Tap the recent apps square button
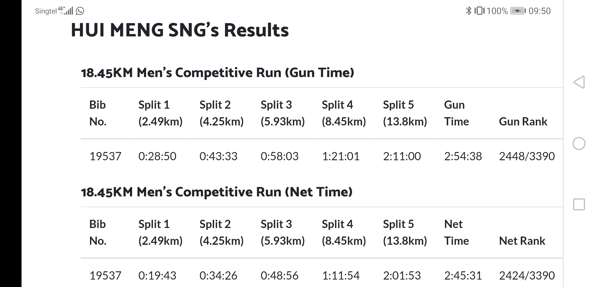The width and height of the screenshot is (595, 287). [579, 204]
